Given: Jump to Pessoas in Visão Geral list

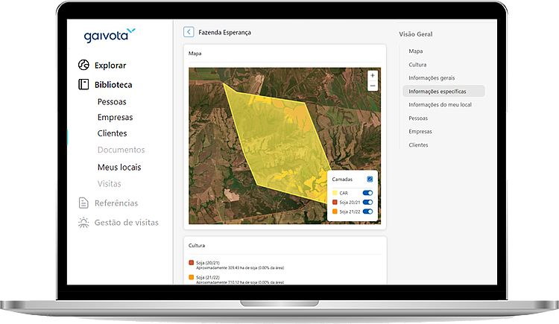Looking at the screenshot, I should click(x=418, y=118).
